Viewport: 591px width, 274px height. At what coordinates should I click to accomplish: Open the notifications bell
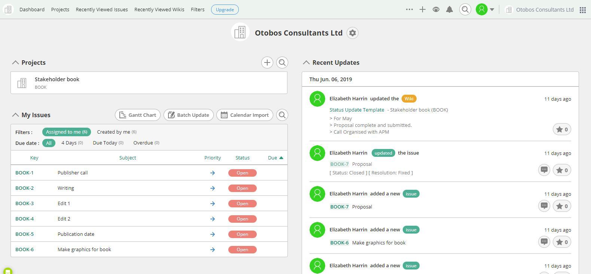[x=450, y=9]
